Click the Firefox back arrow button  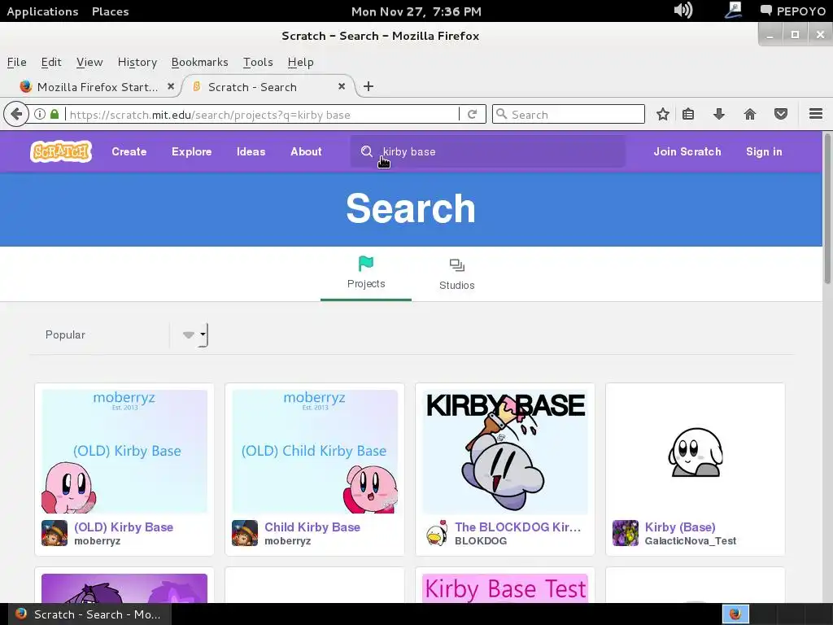click(x=16, y=114)
